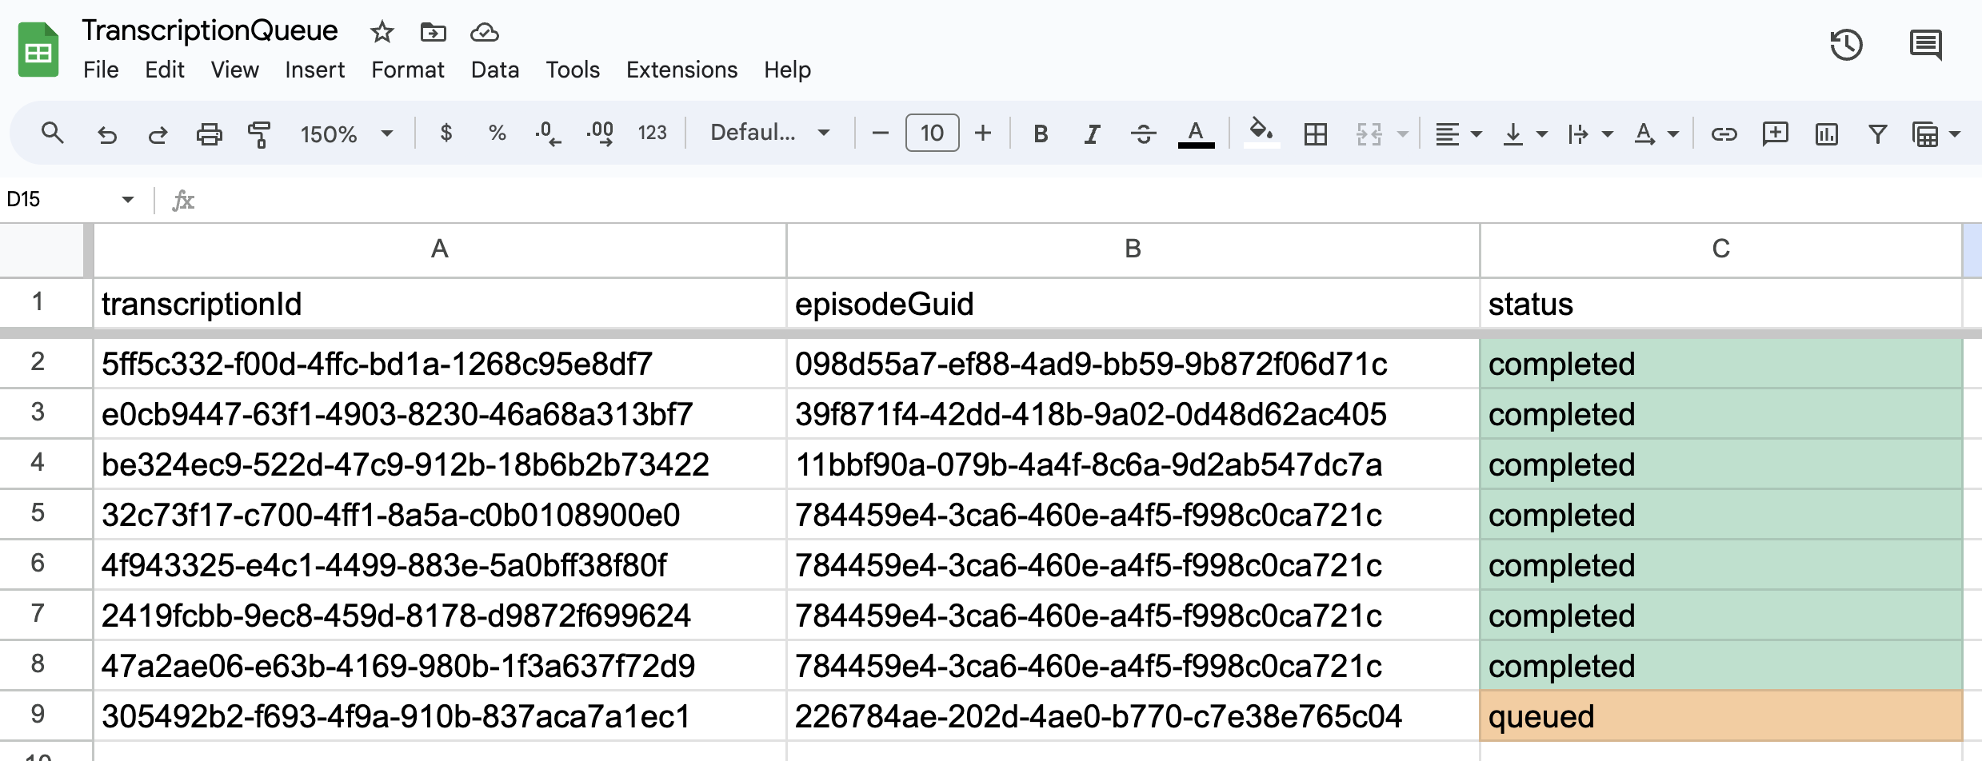Click the undo arrow icon
This screenshot has width=1982, height=761.
pos(106,133)
